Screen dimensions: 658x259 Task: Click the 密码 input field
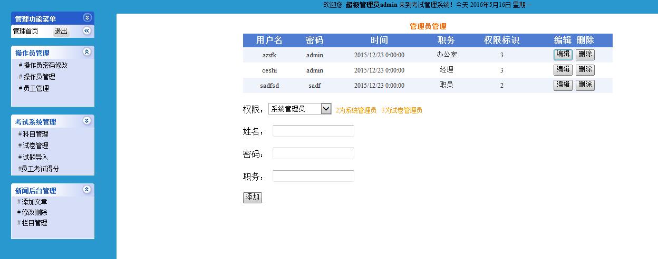point(313,153)
